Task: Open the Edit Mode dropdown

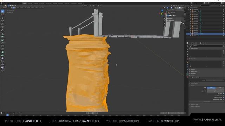Action: click(x=6, y=8)
